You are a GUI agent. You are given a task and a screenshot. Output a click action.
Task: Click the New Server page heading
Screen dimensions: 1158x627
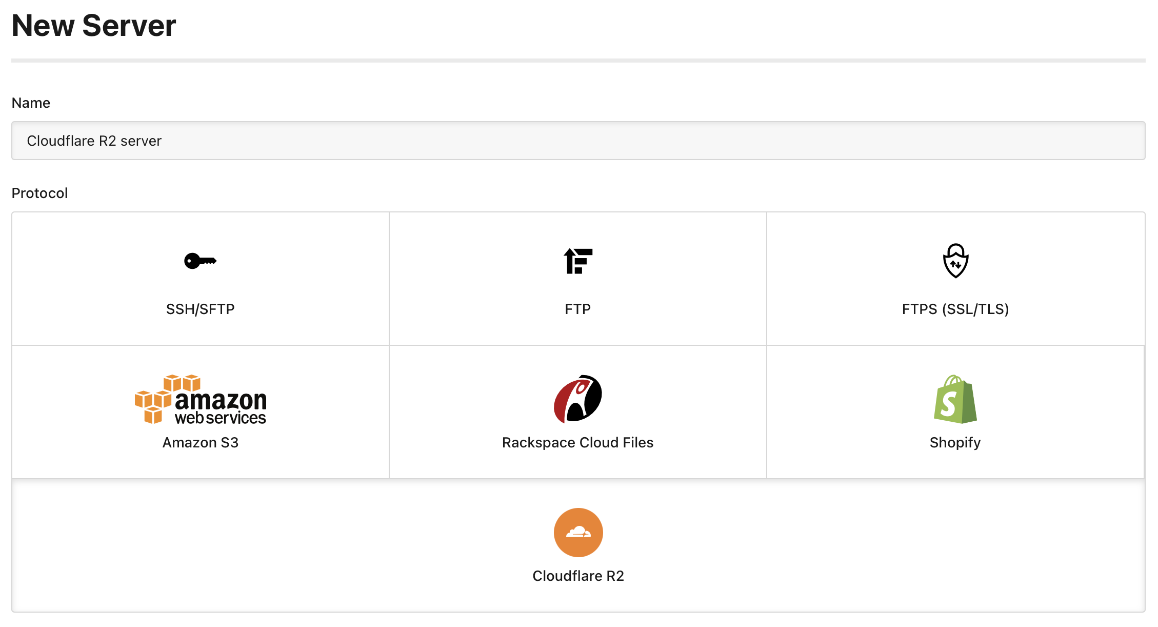(94, 25)
